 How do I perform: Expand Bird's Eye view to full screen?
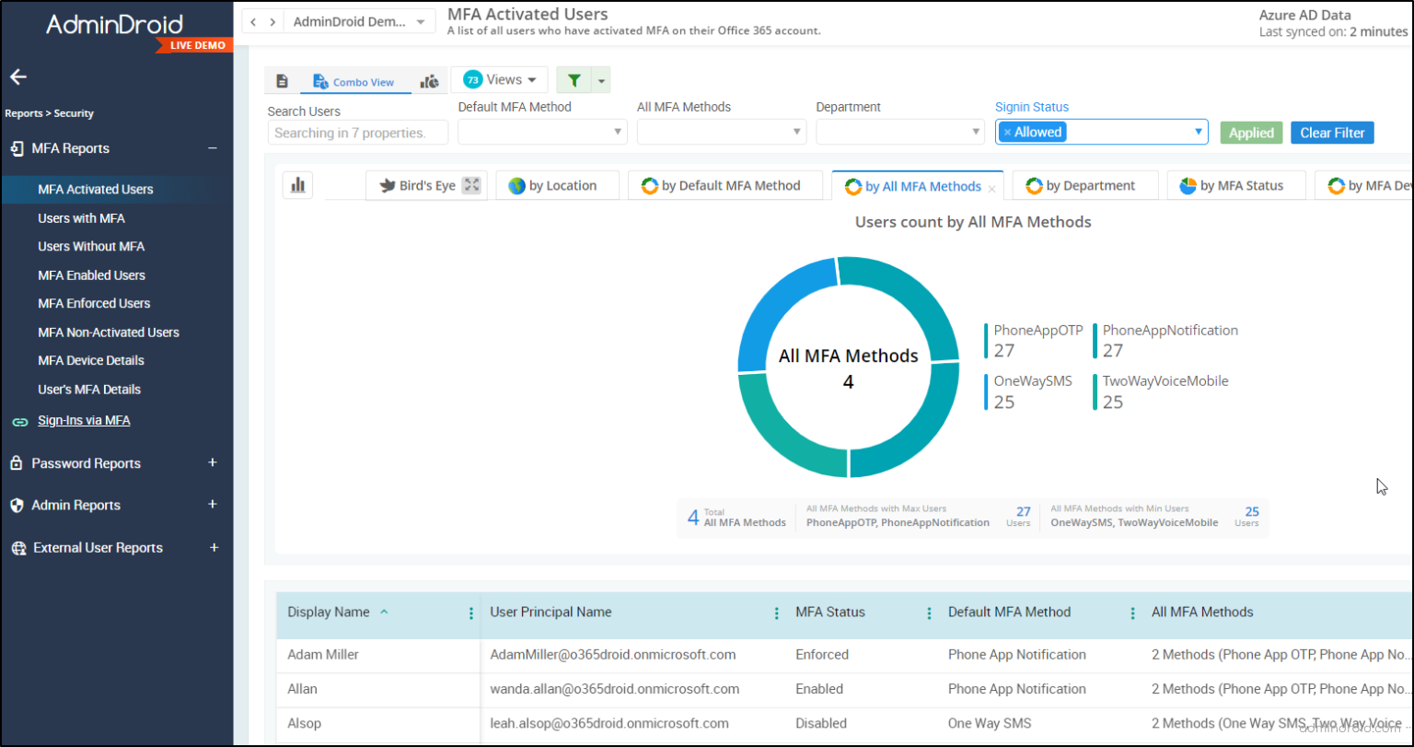471,184
